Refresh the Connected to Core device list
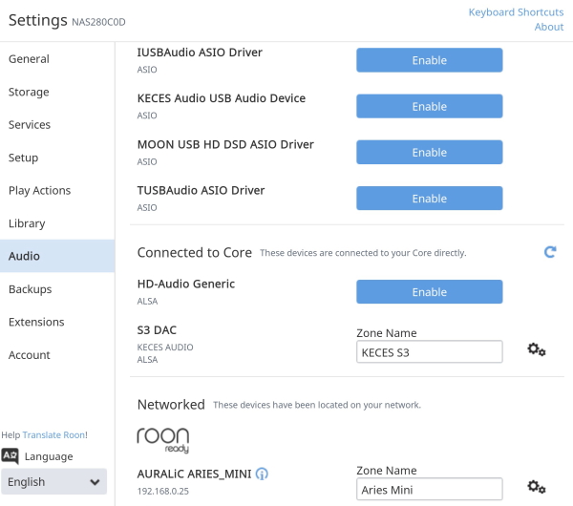 pos(550,252)
